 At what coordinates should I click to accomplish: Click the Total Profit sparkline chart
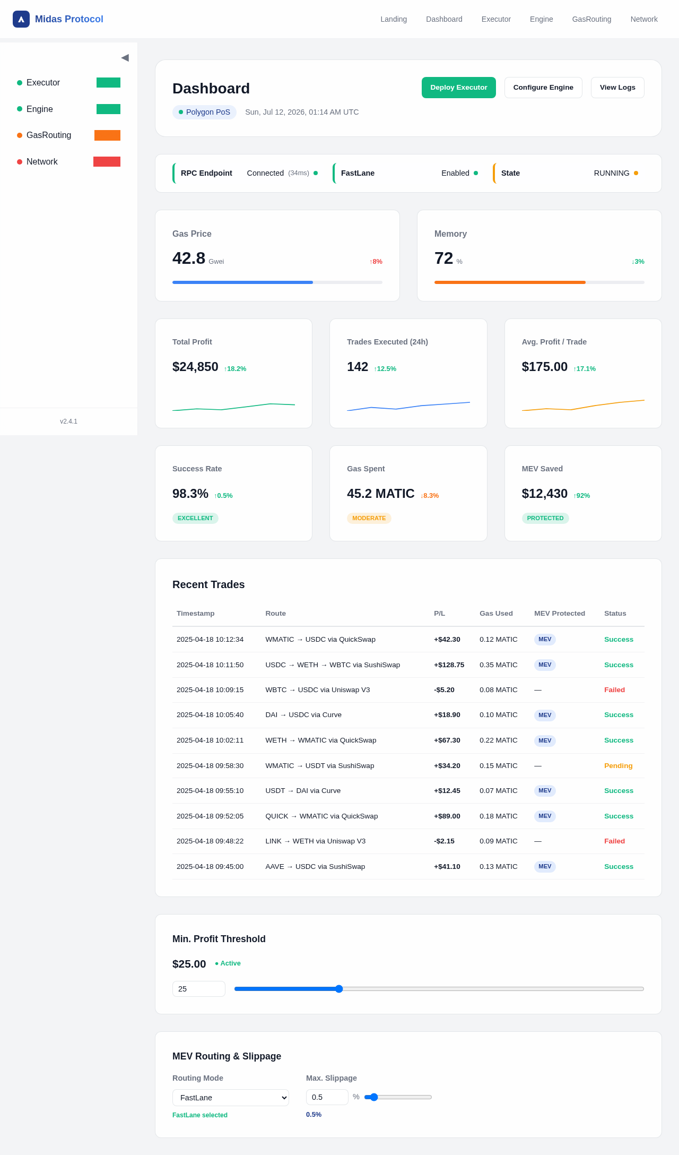click(233, 407)
